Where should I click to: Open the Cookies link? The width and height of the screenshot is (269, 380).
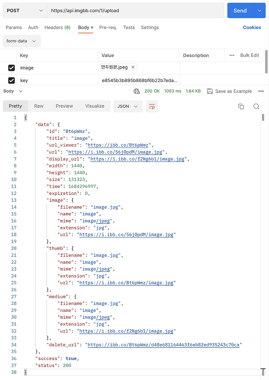click(x=252, y=27)
